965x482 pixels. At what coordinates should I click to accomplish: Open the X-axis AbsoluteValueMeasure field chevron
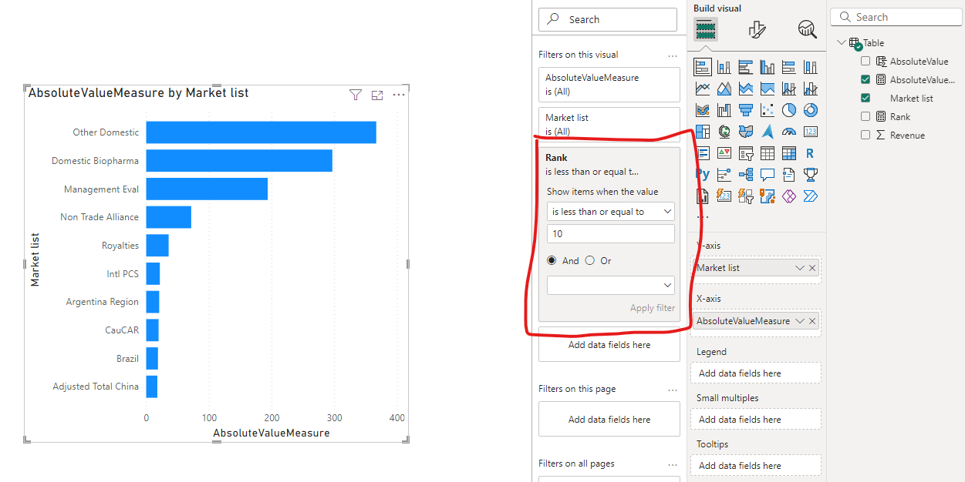(x=800, y=321)
